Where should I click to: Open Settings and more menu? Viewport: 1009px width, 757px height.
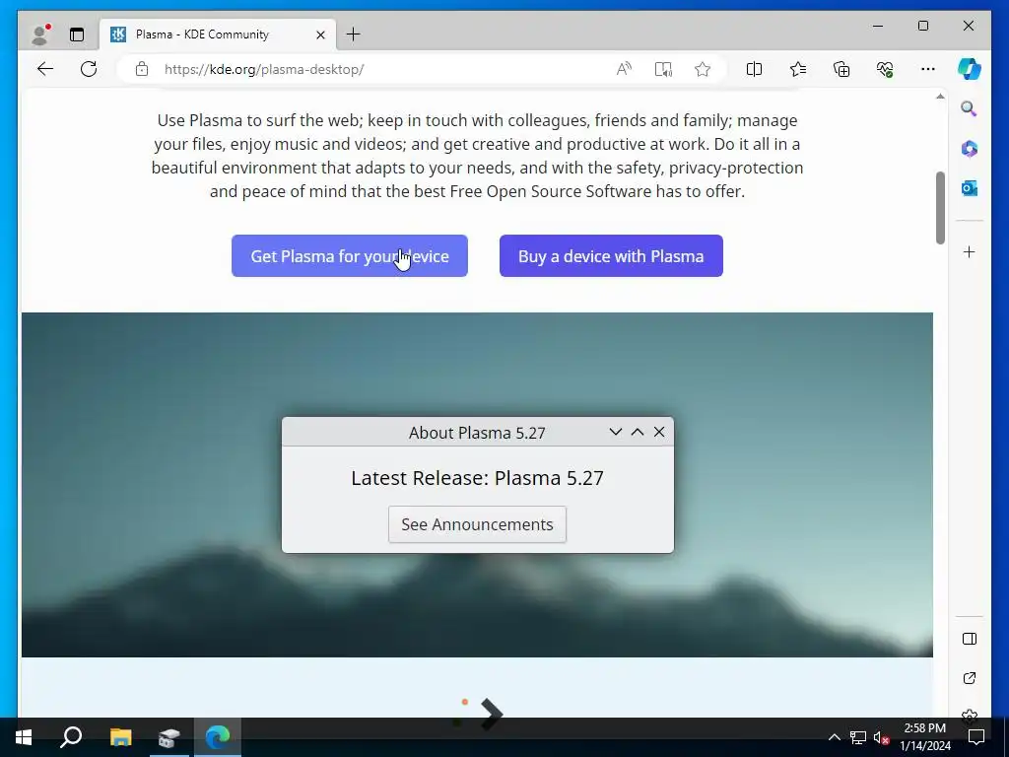click(x=928, y=69)
